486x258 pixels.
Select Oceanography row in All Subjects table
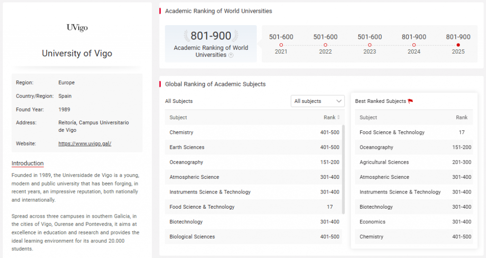coord(186,162)
